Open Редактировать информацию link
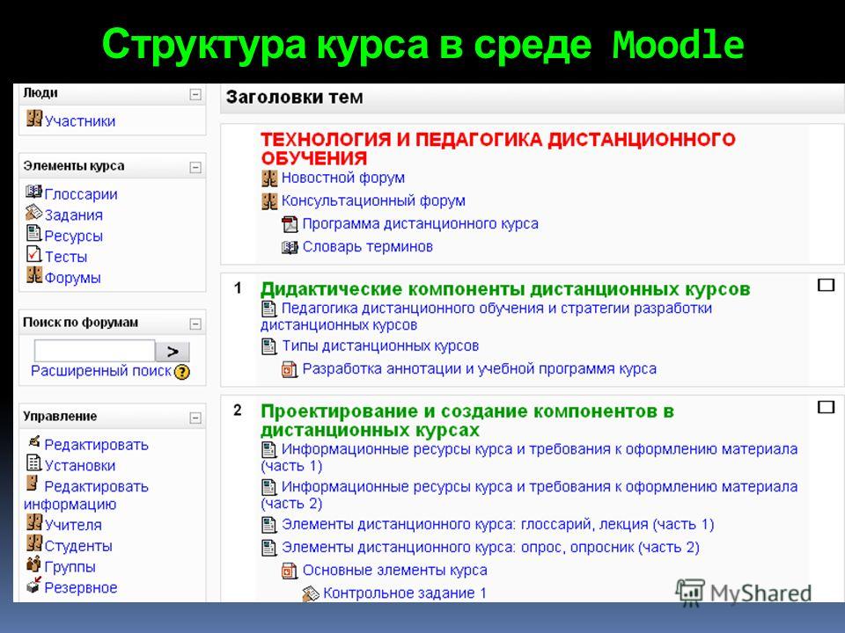This screenshot has height=633, width=845. (x=85, y=495)
